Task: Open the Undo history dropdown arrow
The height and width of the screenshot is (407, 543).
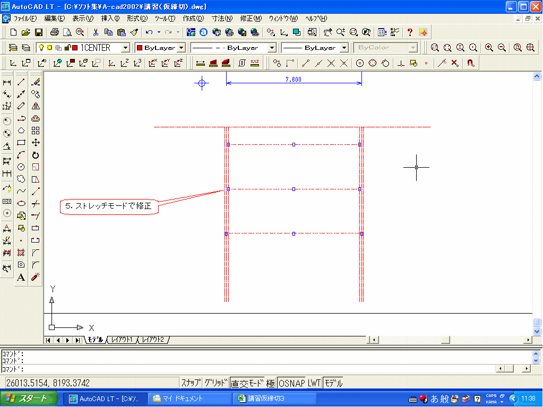Action: (x=159, y=32)
